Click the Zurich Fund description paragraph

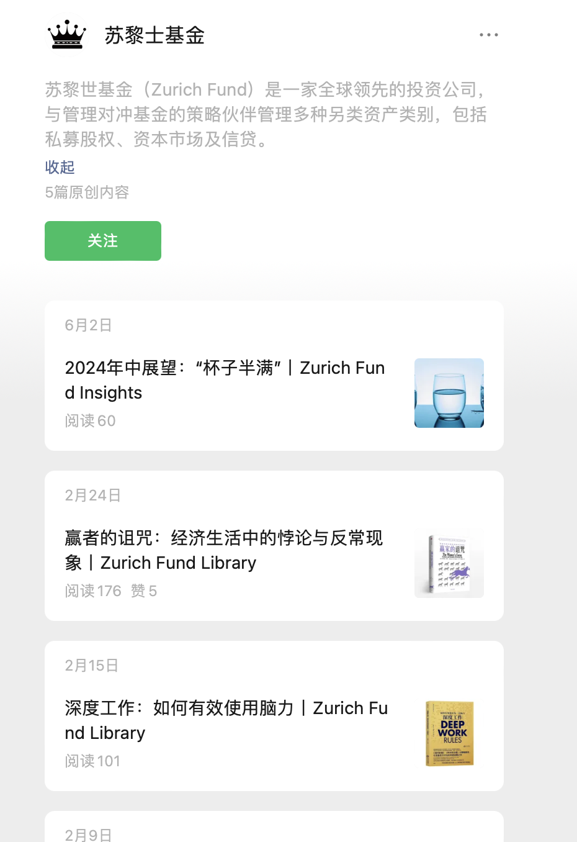pyautogui.click(x=266, y=115)
